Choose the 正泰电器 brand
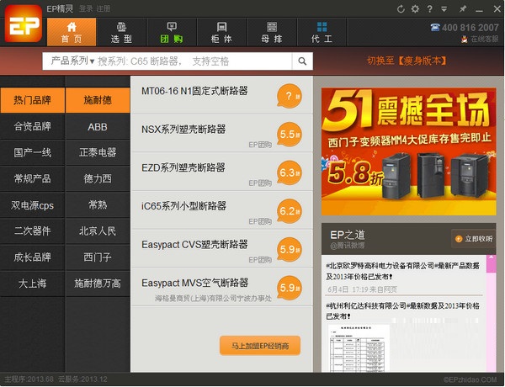 (x=98, y=152)
